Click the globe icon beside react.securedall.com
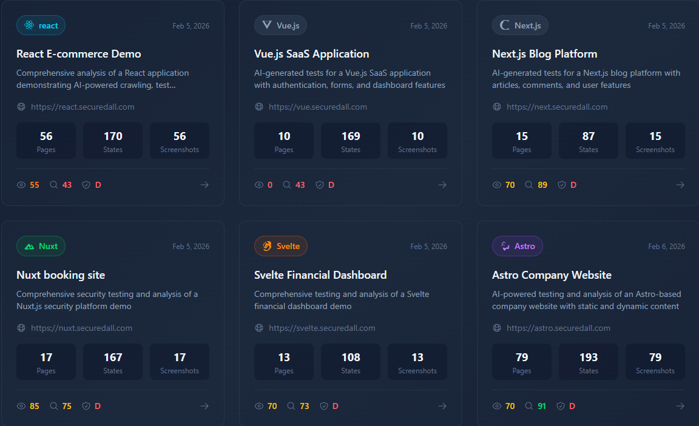 21,106
